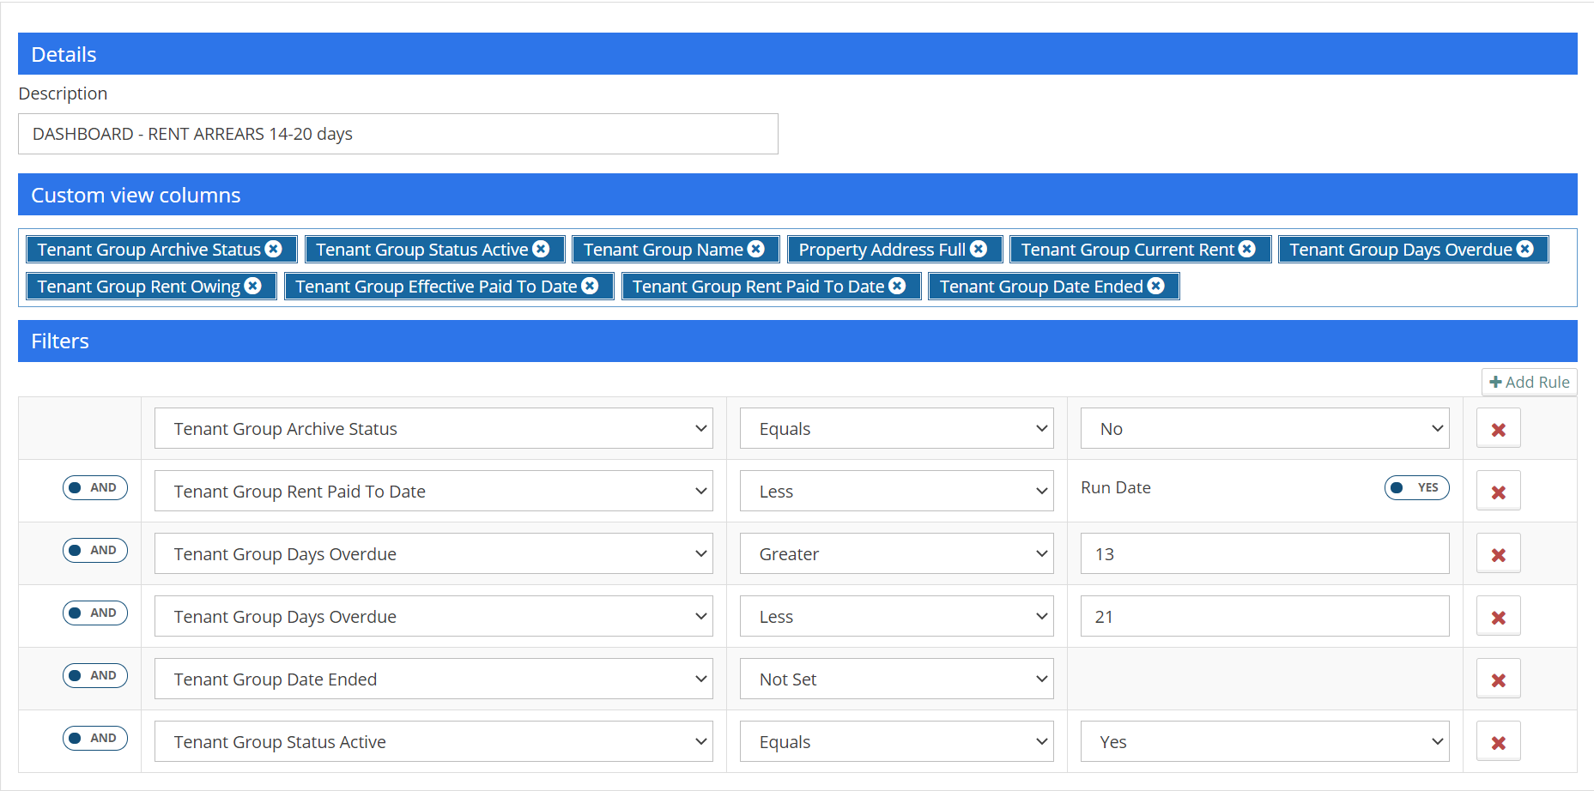The image size is (1594, 791).
Task: Edit the value field containing 21
Action: point(1265,616)
